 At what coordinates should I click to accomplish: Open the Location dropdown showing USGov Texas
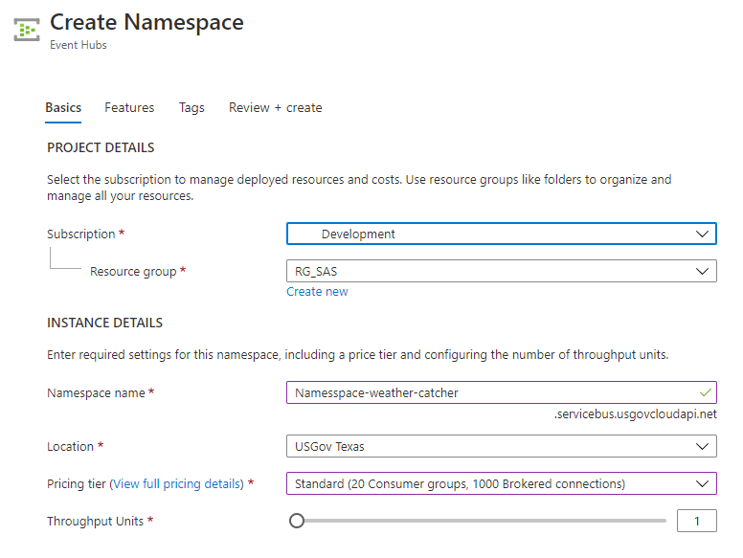[502, 446]
